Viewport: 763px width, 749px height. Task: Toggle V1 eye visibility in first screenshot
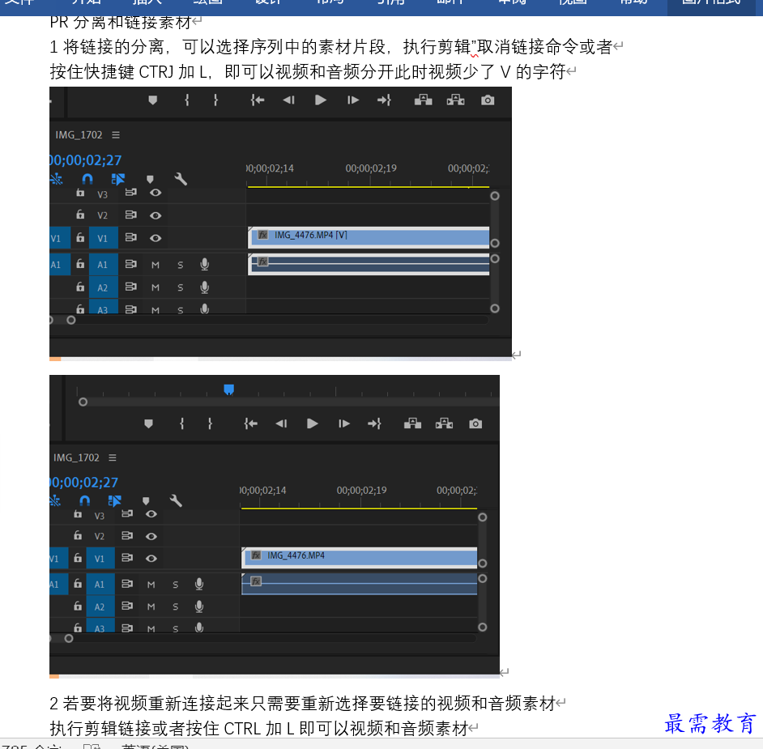156,238
